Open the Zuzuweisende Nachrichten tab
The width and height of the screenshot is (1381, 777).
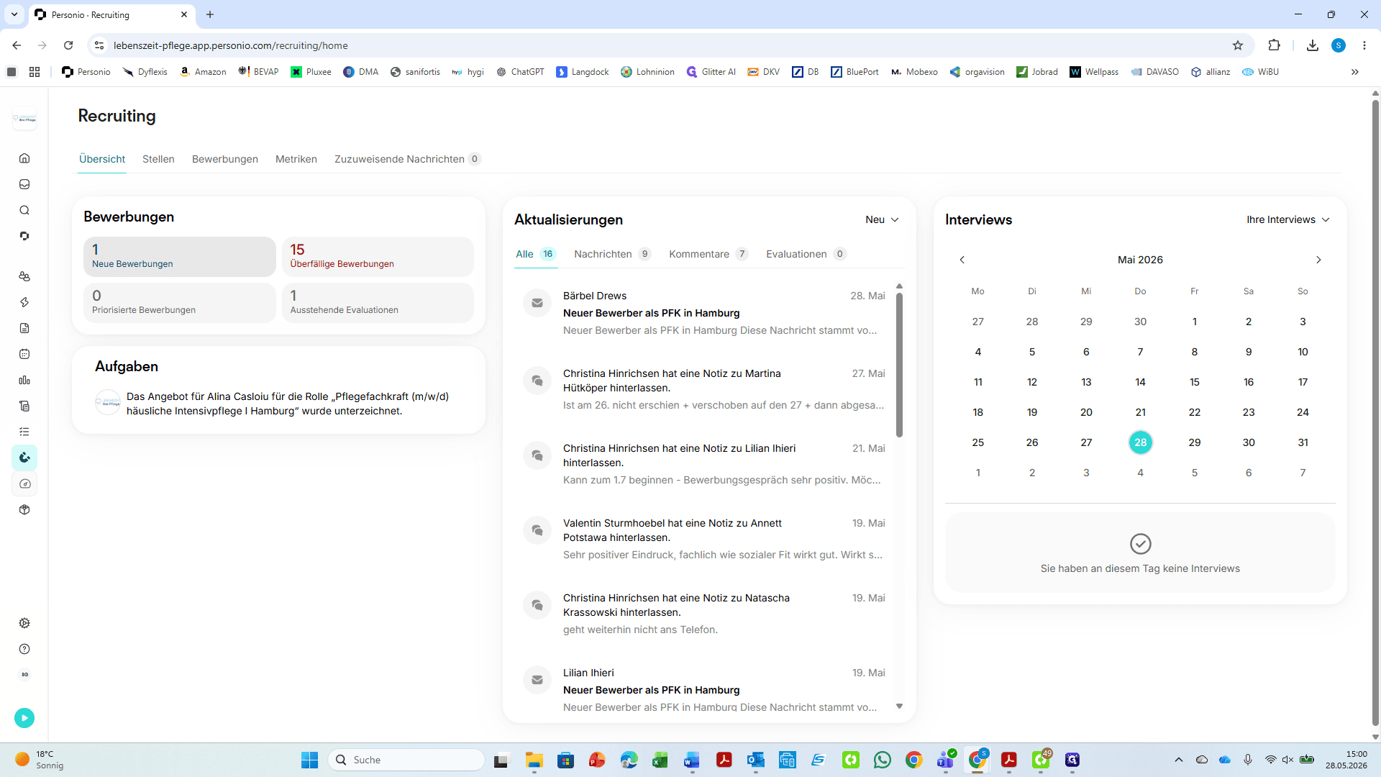[407, 159]
